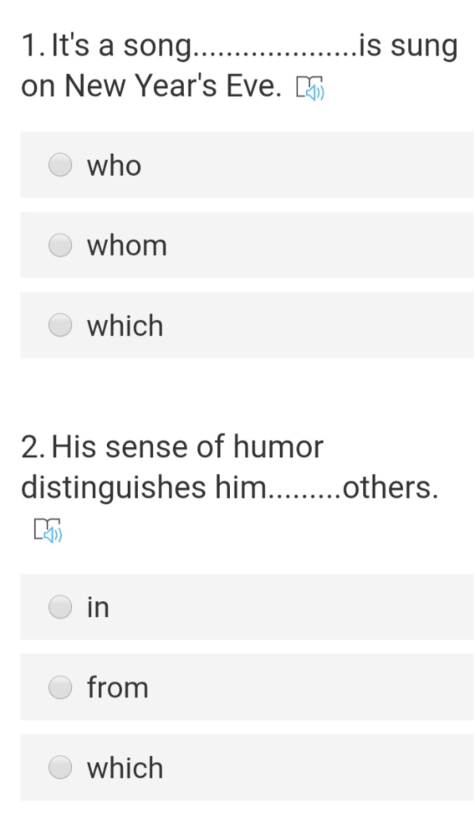Select the 'whom' radio button
This screenshot has width=475, height=813.
(x=60, y=245)
